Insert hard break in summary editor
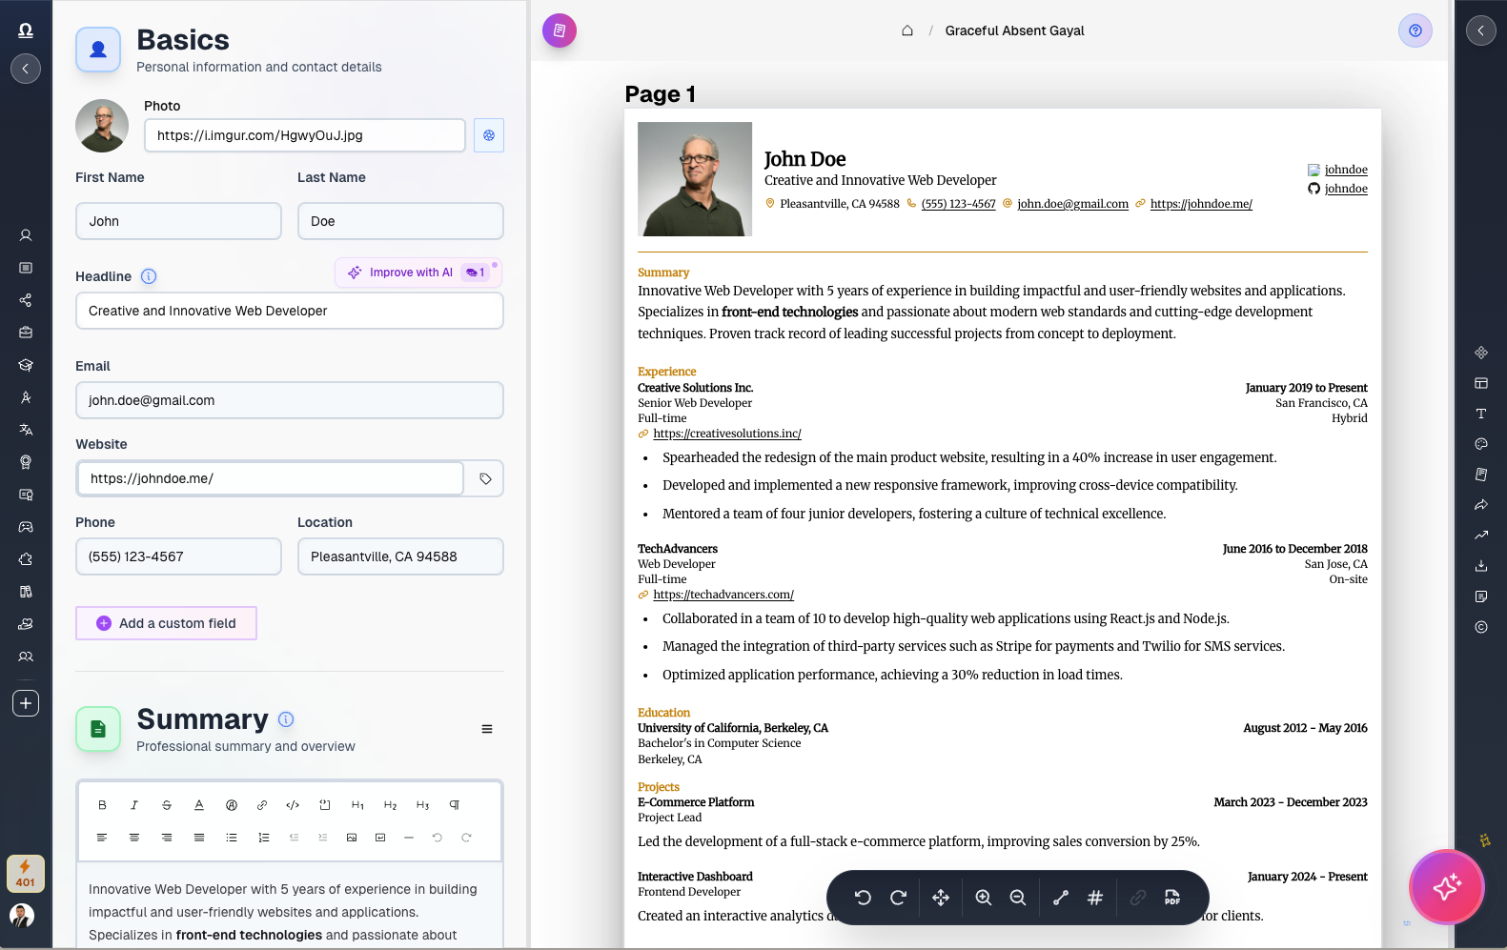1507x950 pixels. tap(380, 838)
